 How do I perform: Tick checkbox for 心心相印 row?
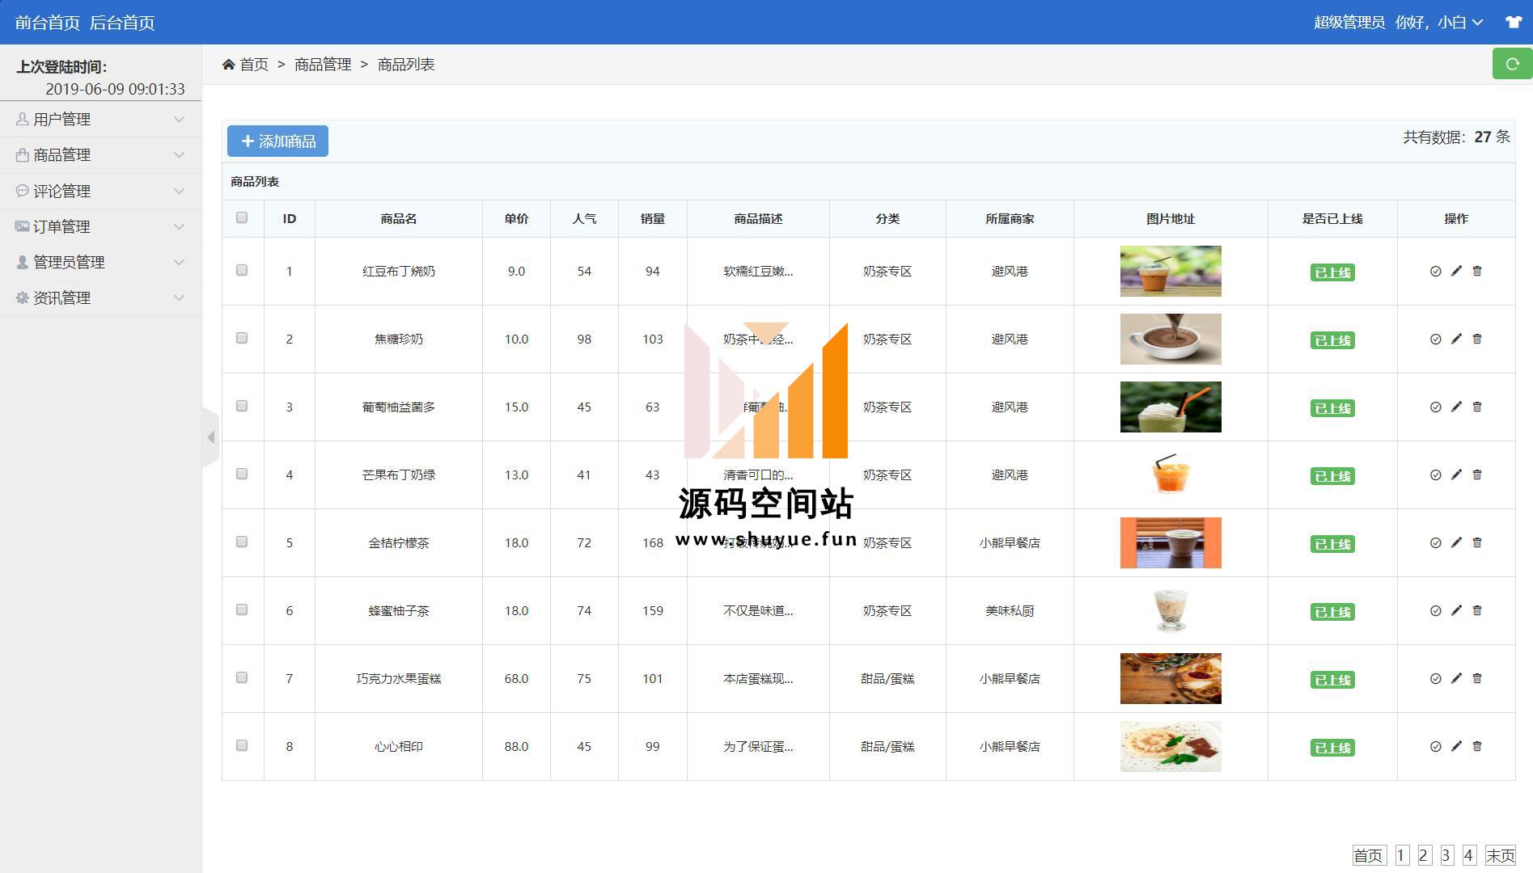pyautogui.click(x=242, y=745)
